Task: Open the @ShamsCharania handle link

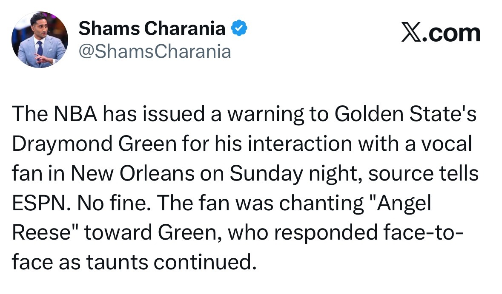Action: [155, 52]
